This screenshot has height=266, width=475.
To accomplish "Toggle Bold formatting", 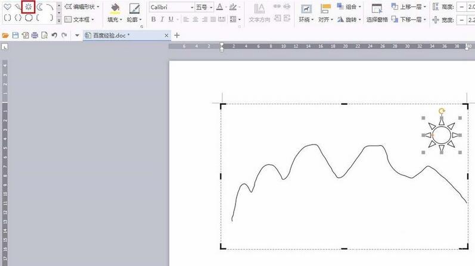I will [154, 19].
